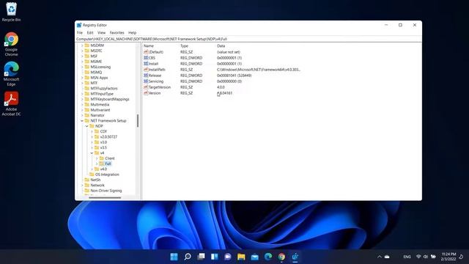The height and width of the screenshot is (264, 469).
Task: Collapse the NDP key
Action: 86,126
